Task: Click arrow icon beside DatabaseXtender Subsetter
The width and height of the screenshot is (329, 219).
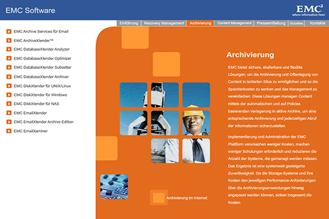Action: click(9, 67)
